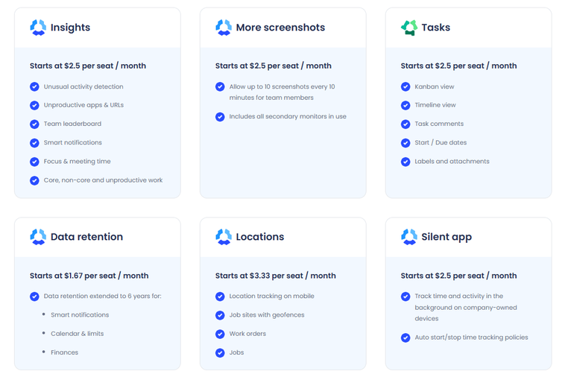Click 'Data retention extended to 6 years for:' text
Screen dimensions: 565x377
point(102,296)
